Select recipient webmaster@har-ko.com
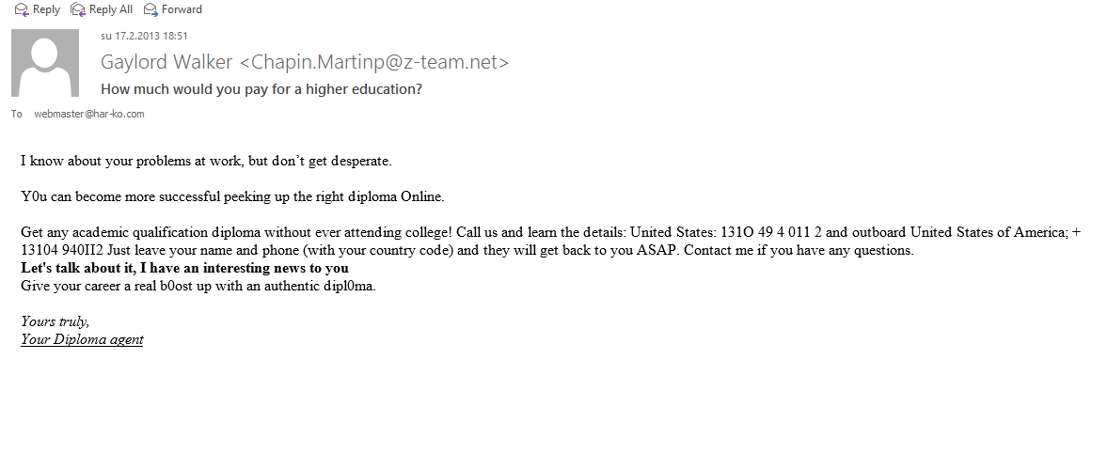The image size is (1108, 453). tap(89, 114)
